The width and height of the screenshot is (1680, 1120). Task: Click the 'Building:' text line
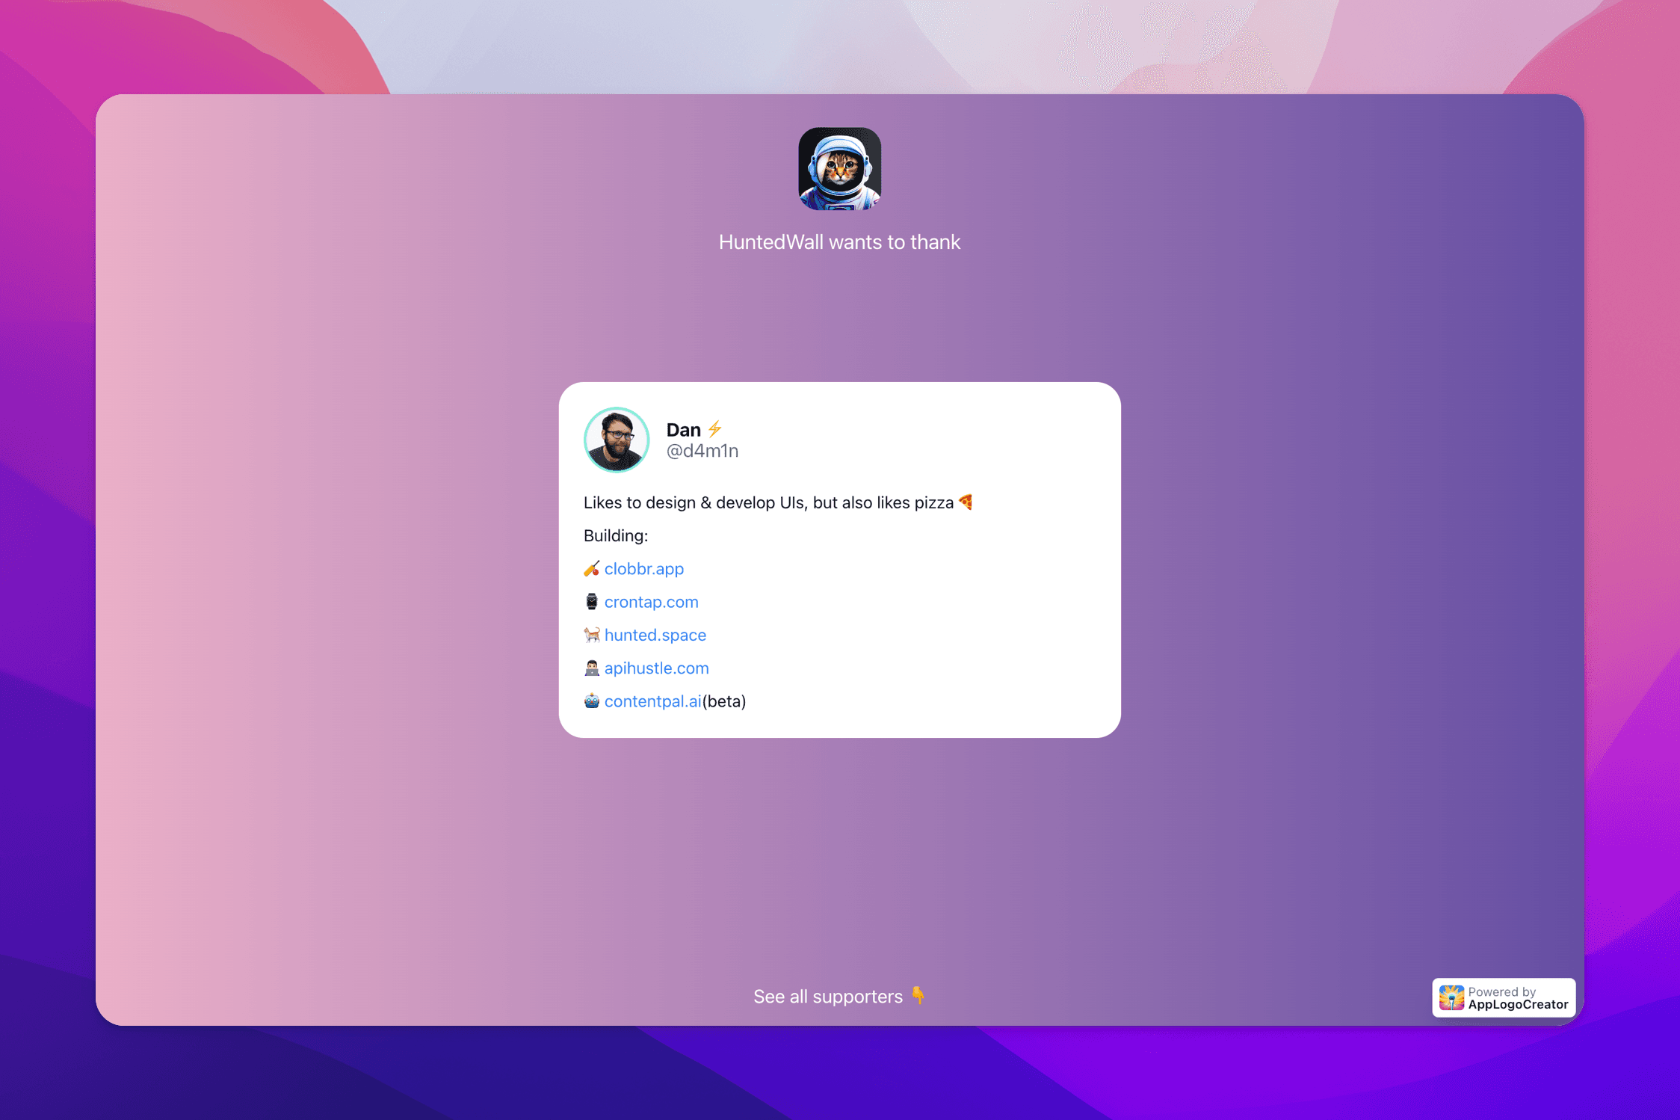pyautogui.click(x=616, y=536)
